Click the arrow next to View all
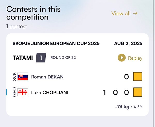 135,13
